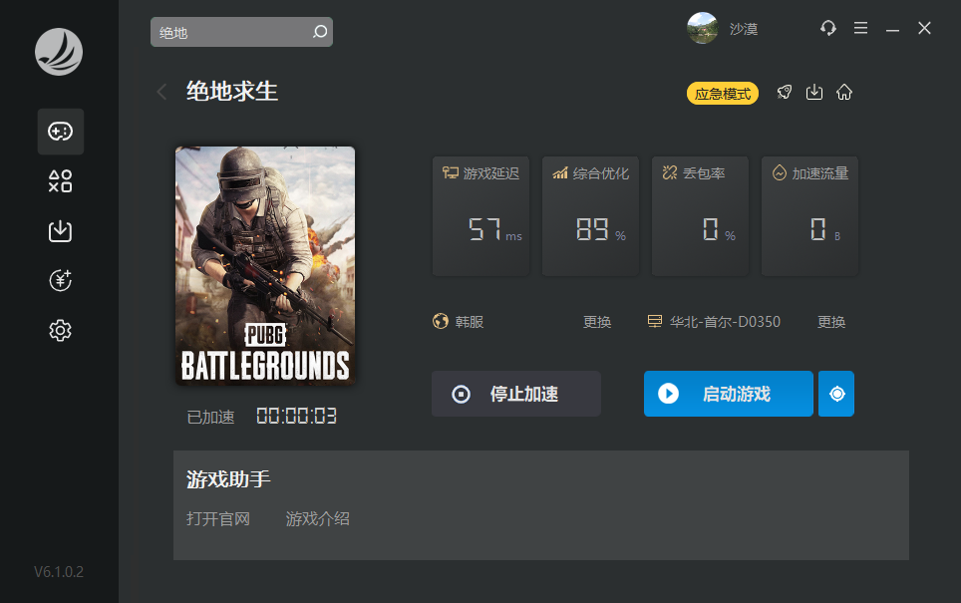
Task: Click the blue target button beside 启动游戏
Action: pos(836,394)
